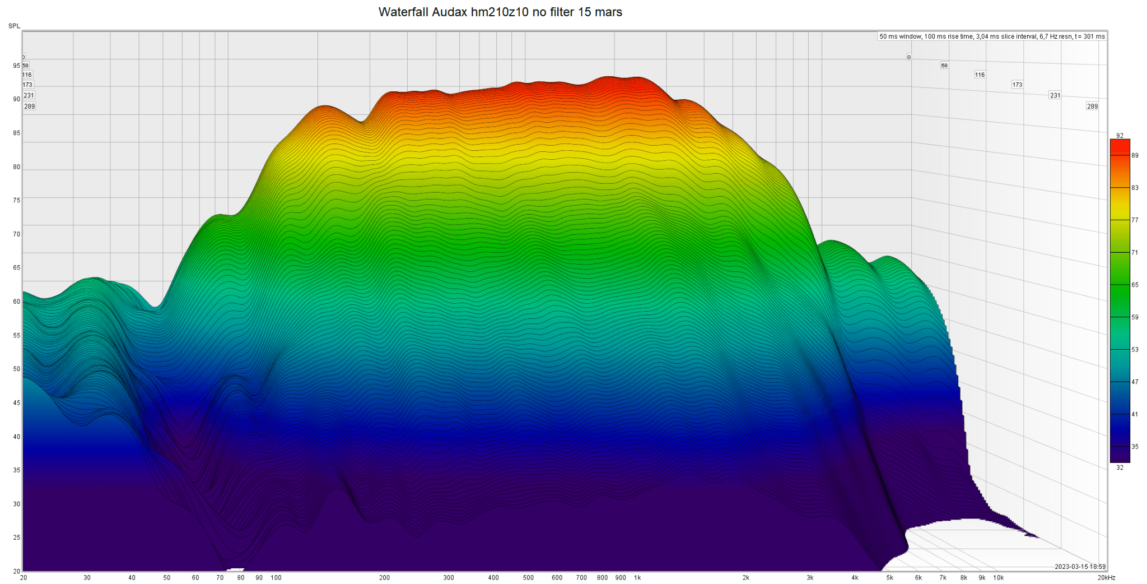This screenshot has width=1147, height=584.
Task: Click the '6k' label on the frequency axis
Action: point(918,578)
